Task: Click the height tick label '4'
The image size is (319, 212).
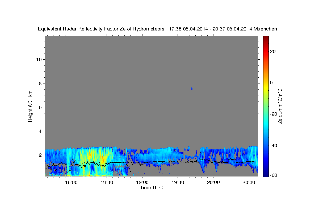Action: pos(40,131)
